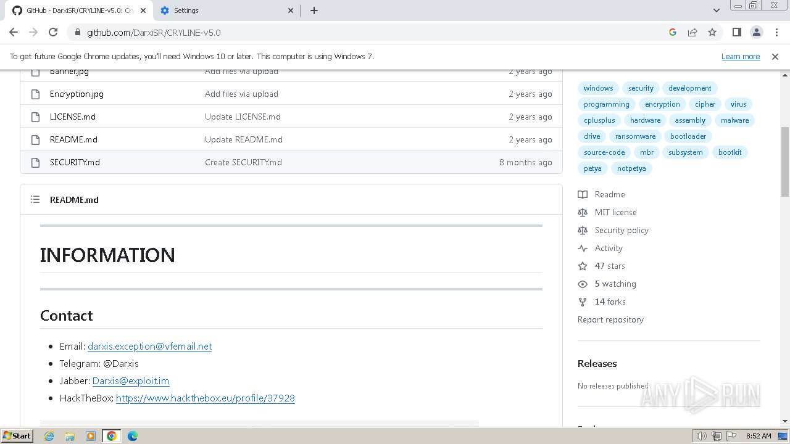Click the Readme book icon
The width and height of the screenshot is (790, 444).
tap(583, 194)
